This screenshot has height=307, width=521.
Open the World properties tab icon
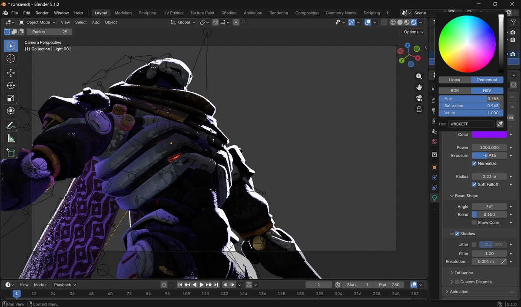pos(434,141)
